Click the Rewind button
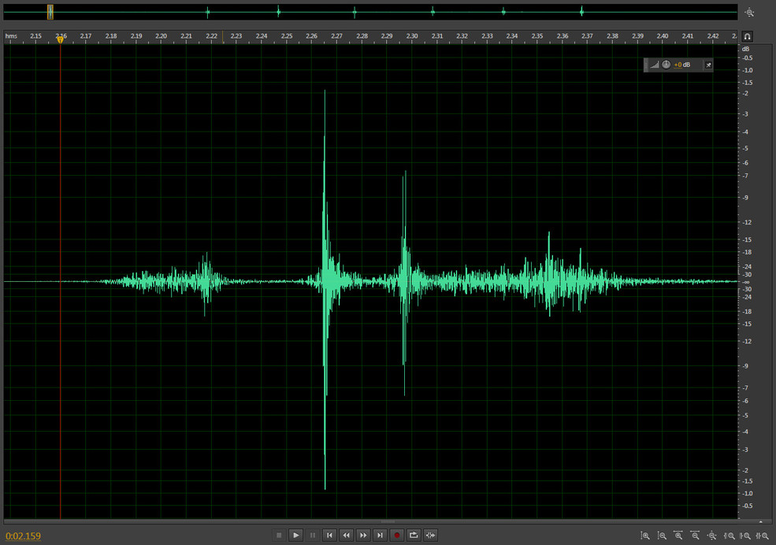Viewport: 776px width, 545px height. click(x=347, y=535)
